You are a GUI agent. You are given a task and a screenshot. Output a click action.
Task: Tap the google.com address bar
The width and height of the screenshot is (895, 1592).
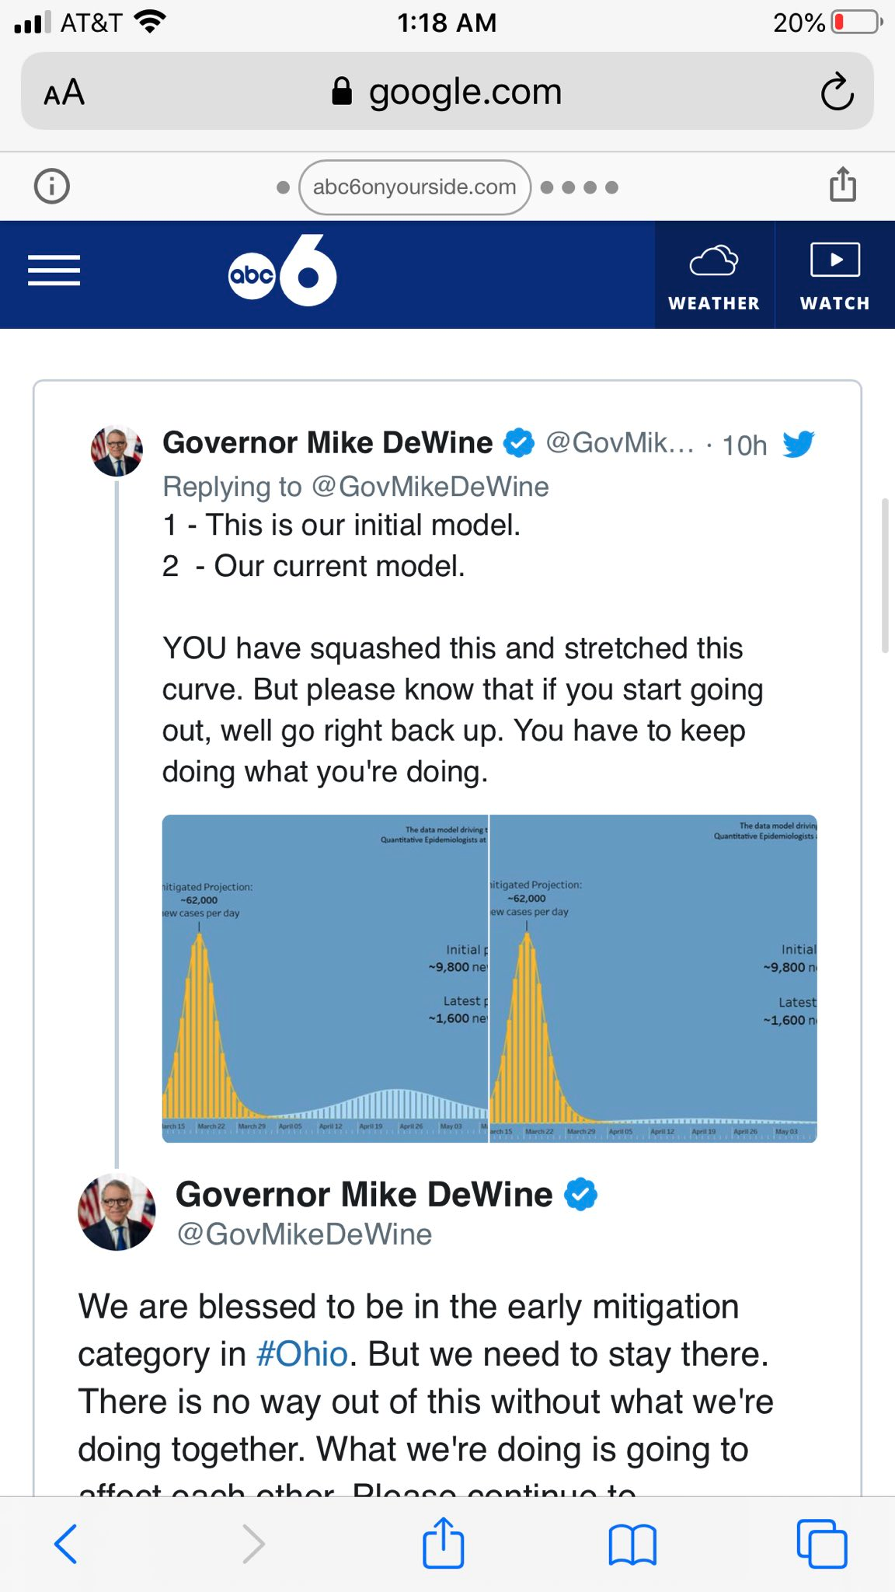click(447, 91)
